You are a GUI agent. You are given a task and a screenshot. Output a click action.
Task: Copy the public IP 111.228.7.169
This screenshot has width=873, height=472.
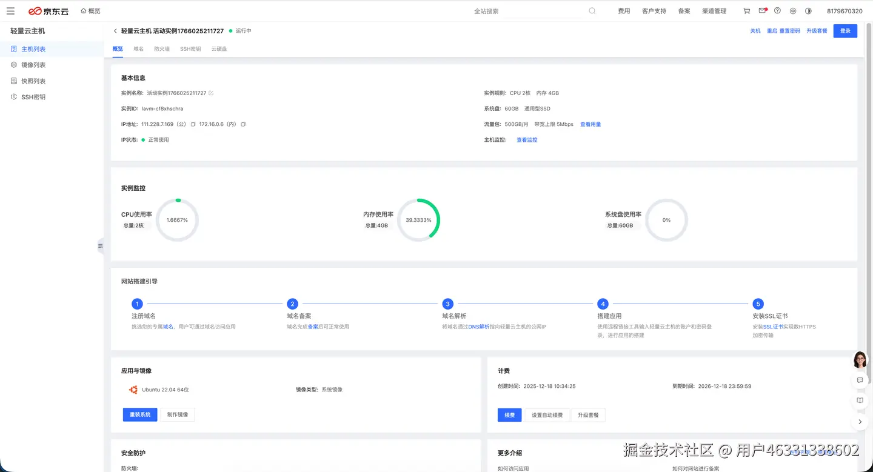tap(193, 124)
